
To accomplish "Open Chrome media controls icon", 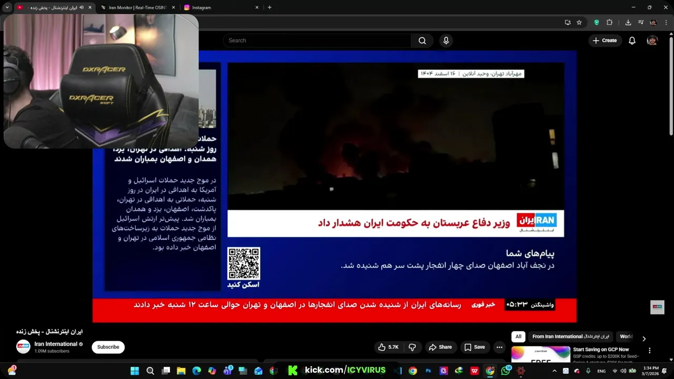I will coord(641,23).
